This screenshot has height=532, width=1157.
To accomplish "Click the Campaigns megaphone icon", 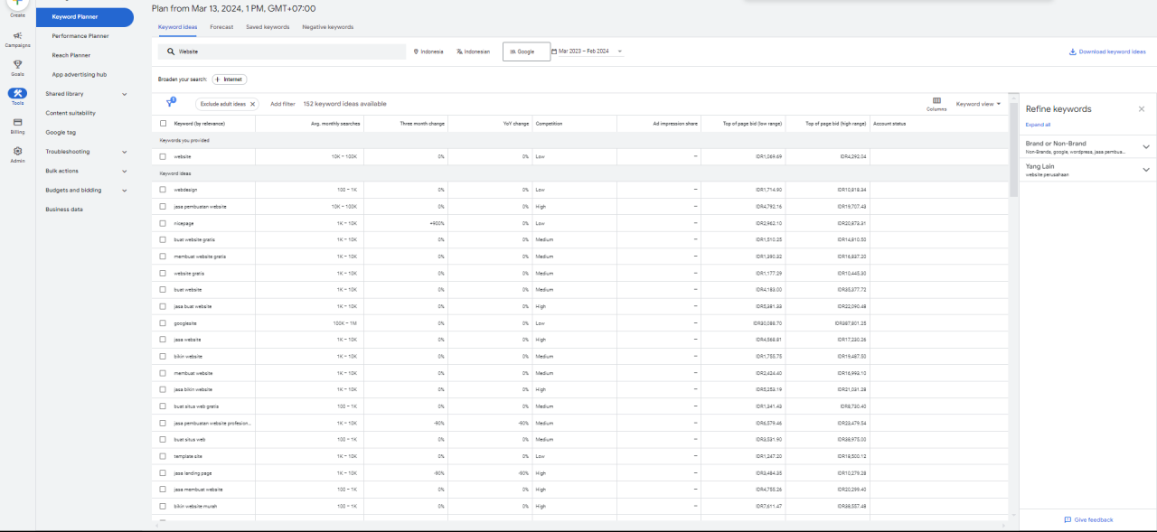I will 17,36.
